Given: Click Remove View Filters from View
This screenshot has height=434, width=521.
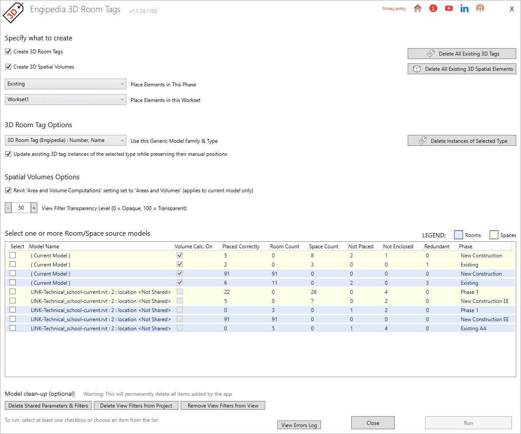Looking at the screenshot, I should [223, 406].
